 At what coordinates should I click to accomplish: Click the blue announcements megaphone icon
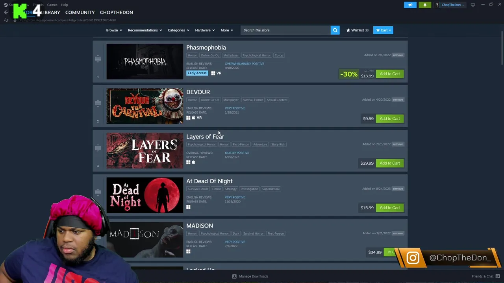[410, 5]
